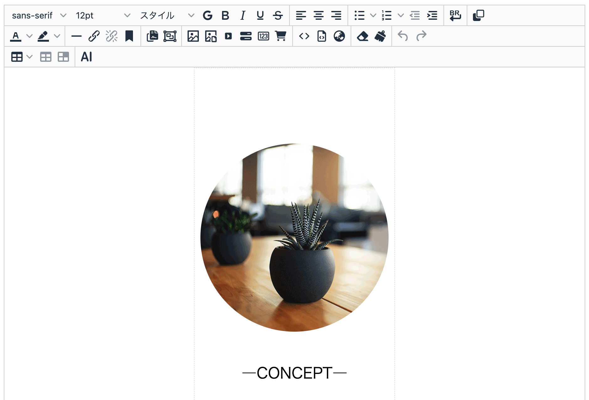The image size is (589, 400).
Task: Toggle underline formatting
Action: [x=260, y=15]
